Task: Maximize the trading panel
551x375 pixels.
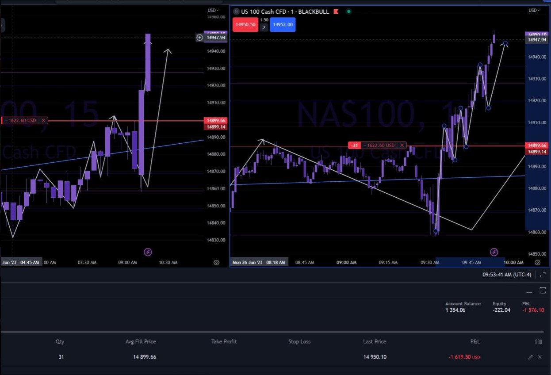Action: point(543,291)
